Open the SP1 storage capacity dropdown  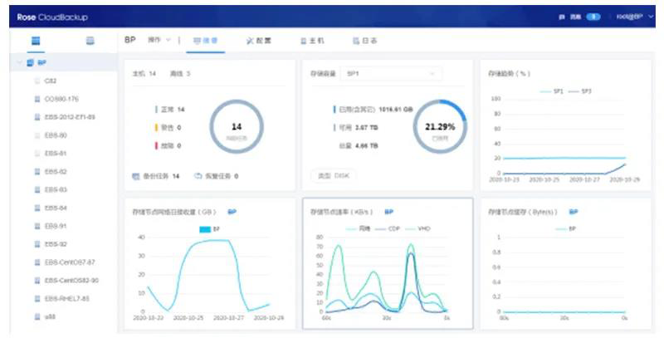pos(390,74)
